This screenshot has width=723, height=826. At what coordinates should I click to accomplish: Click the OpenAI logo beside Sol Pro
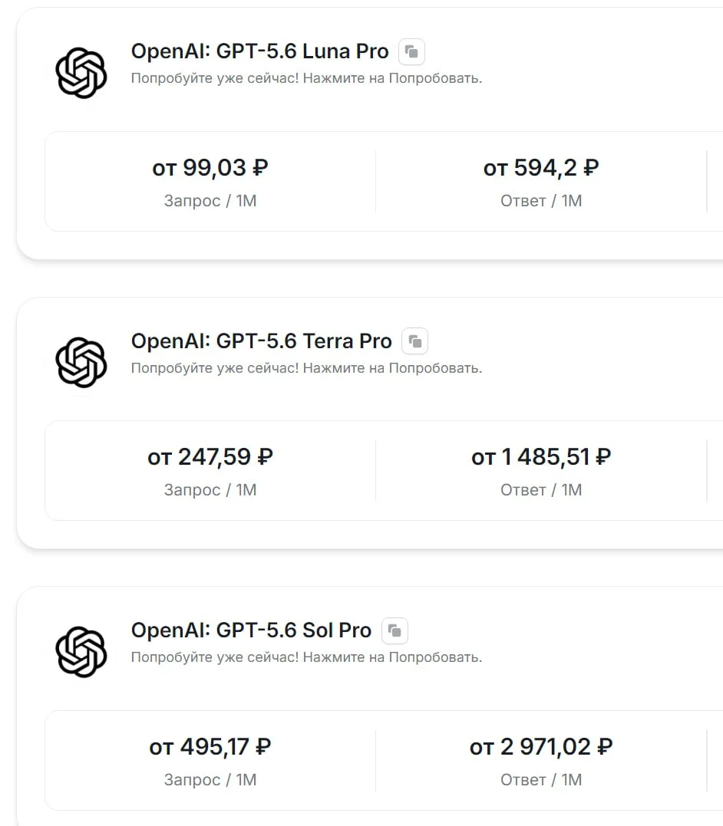pos(81,652)
